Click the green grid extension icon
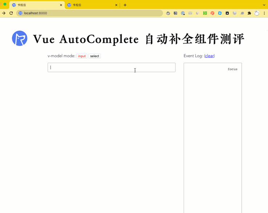 pyautogui.click(x=205, y=13)
